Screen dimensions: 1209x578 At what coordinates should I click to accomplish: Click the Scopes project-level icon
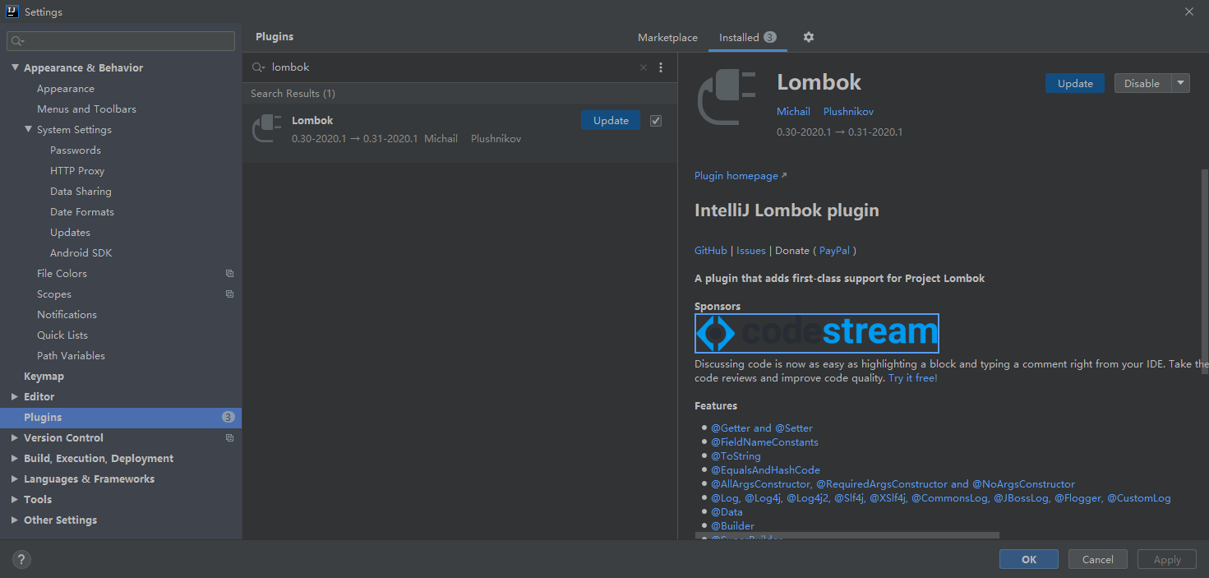tap(229, 294)
